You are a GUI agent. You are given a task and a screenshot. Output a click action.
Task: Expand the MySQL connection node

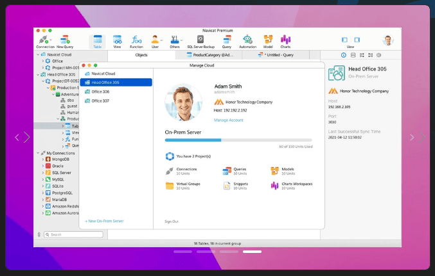42,179
